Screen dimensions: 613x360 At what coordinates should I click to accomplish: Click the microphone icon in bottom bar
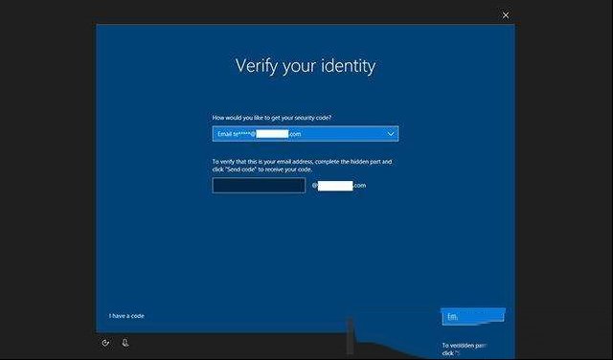pyautogui.click(x=125, y=343)
